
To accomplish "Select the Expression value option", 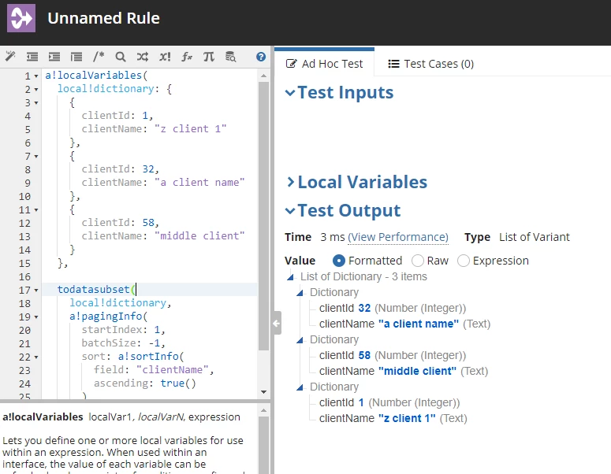I will click(463, 261).
